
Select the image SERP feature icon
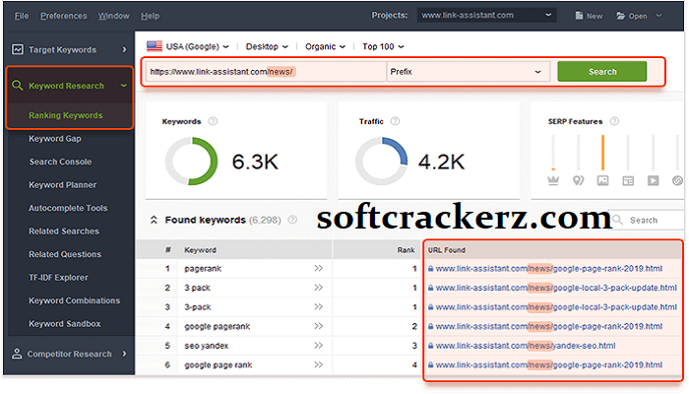coord(602,180)
